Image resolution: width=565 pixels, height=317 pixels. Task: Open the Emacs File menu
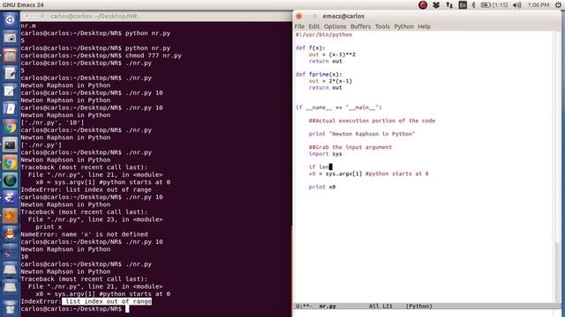tap(299, 26)
